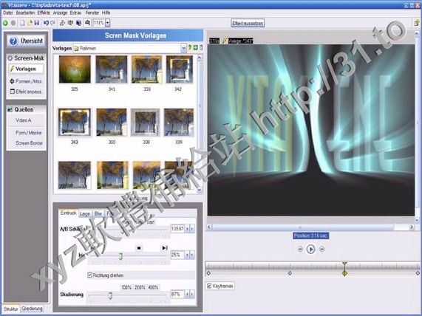This screenshot has width=422, height=316.
Task: Click the green square icon beside Vorlagen
Action: [195, 48]
